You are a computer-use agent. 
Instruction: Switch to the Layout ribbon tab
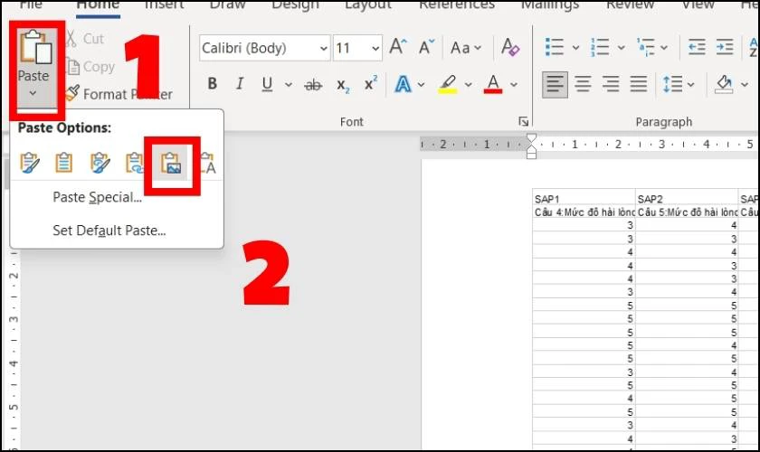[368, 5]
